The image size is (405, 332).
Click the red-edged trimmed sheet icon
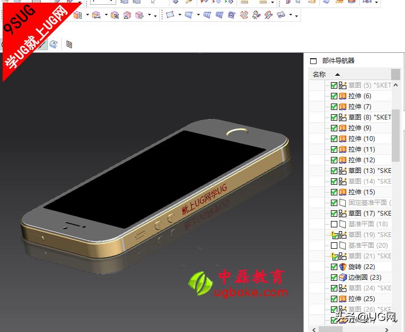click(269, 15)
